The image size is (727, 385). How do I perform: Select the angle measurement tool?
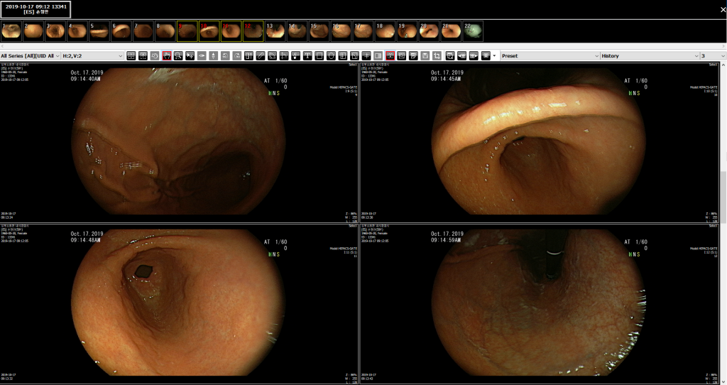[272, 55]
